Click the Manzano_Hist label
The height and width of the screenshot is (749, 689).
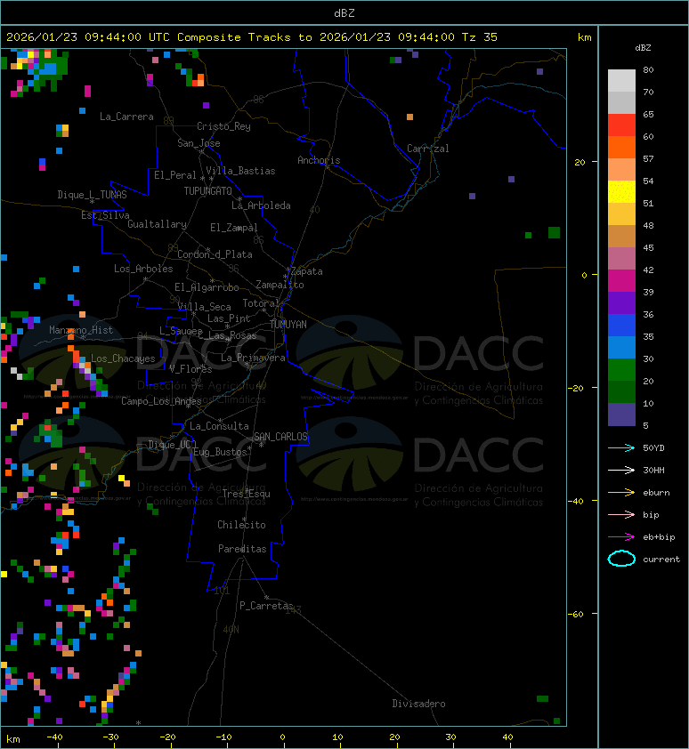pos(81,330)
